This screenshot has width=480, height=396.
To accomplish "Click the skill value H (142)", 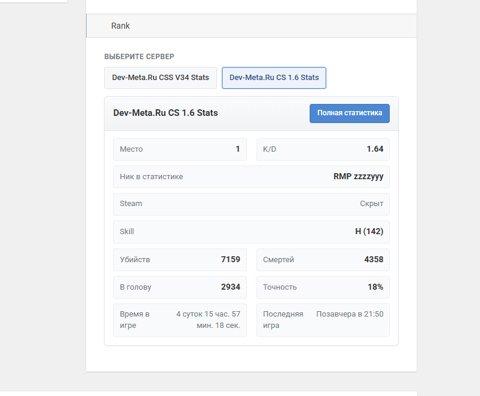I will coord(369,232).
